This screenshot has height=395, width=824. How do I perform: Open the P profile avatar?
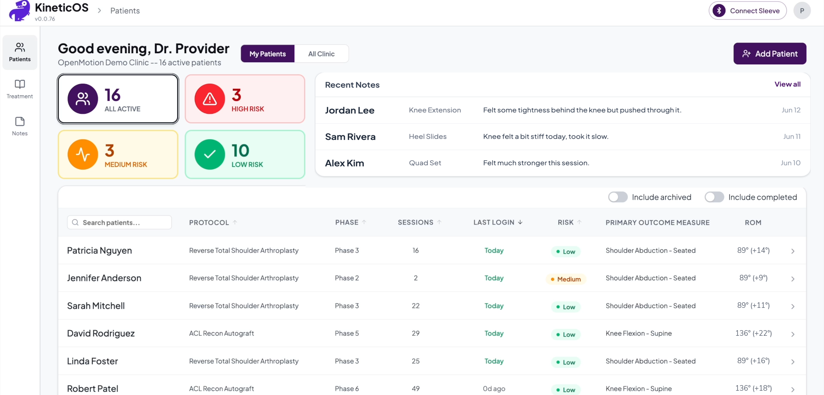point(802,11)
